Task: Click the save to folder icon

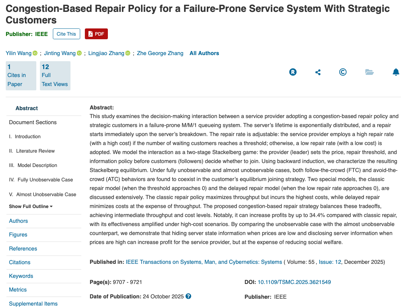Action: (x=369, y=72)
